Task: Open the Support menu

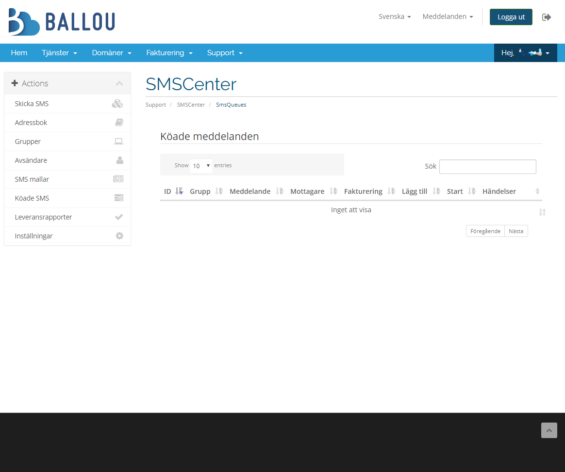Action: tap(221, 53)
